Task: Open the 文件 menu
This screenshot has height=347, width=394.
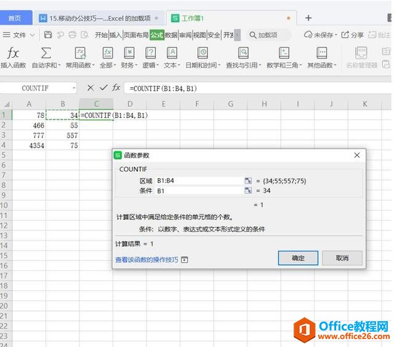Action: click(19, 35)
